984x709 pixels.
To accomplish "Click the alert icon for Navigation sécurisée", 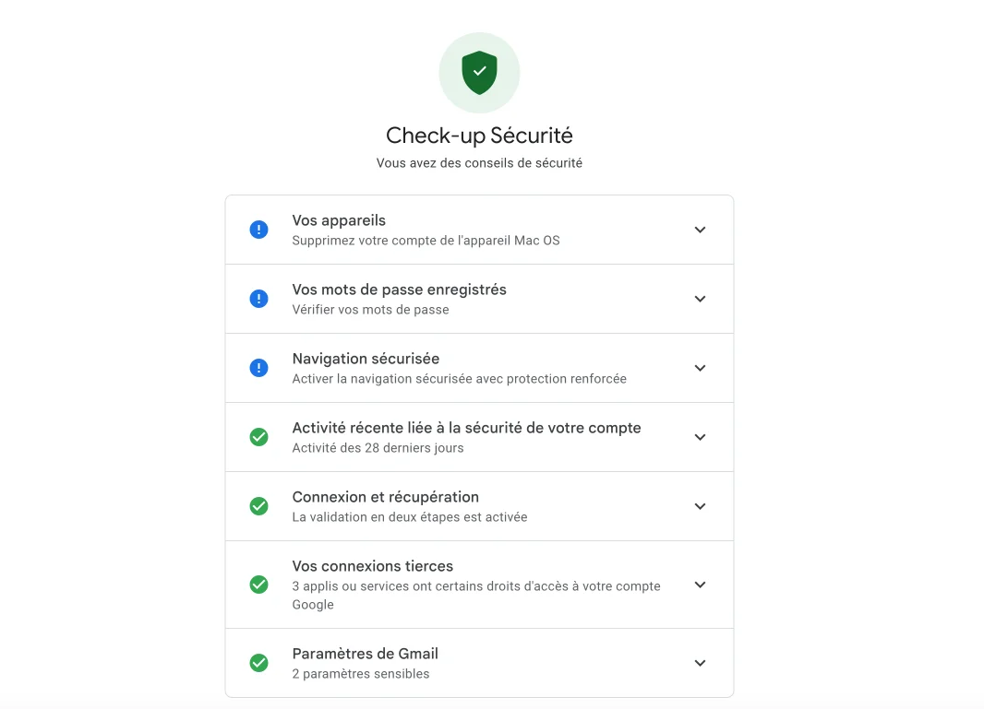I will point(258,367).
